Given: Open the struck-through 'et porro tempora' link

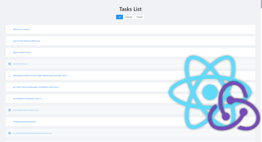Looking at the screenshot, I should pos(21,64).
